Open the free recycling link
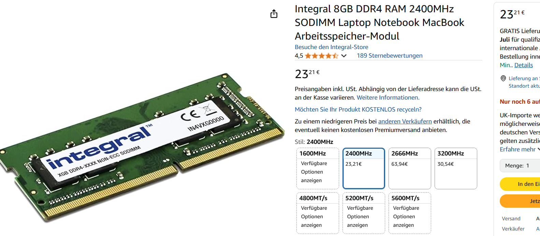This screenshot has height=236, width=540. (x=358, y=109)
